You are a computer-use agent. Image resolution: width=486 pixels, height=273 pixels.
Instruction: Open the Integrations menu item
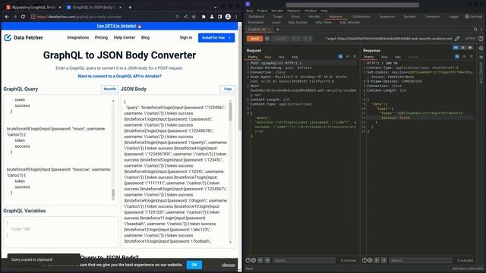pos(77,37)
